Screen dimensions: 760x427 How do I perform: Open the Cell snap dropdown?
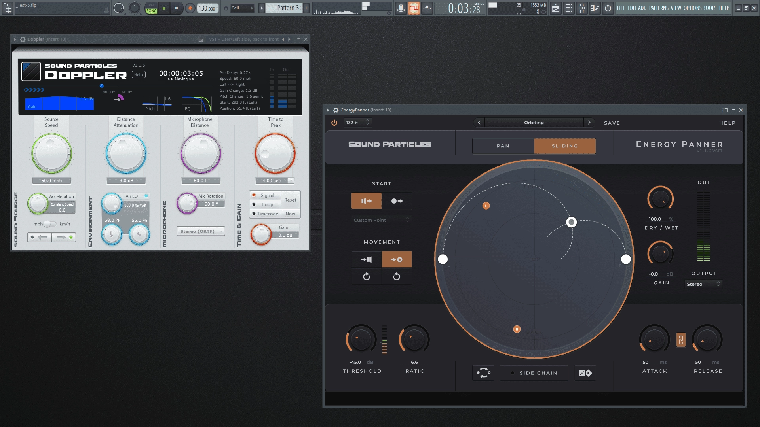pos(242,8)
